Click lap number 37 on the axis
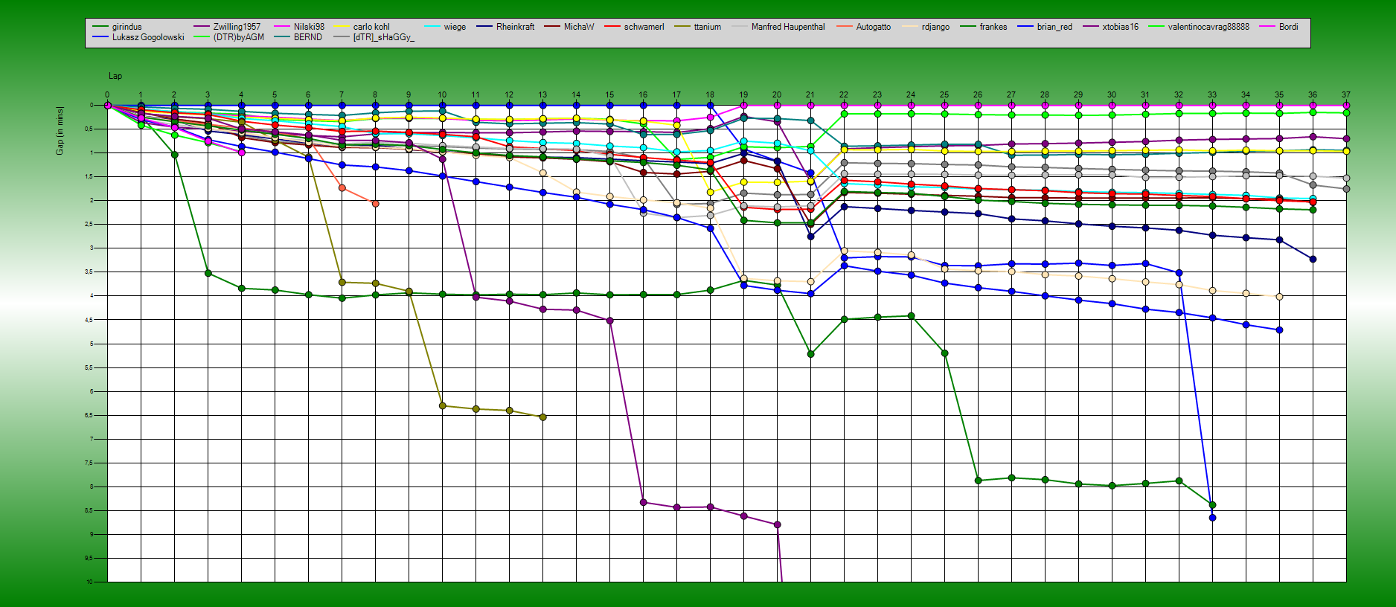1396x607 pixels. [1346, 94]
